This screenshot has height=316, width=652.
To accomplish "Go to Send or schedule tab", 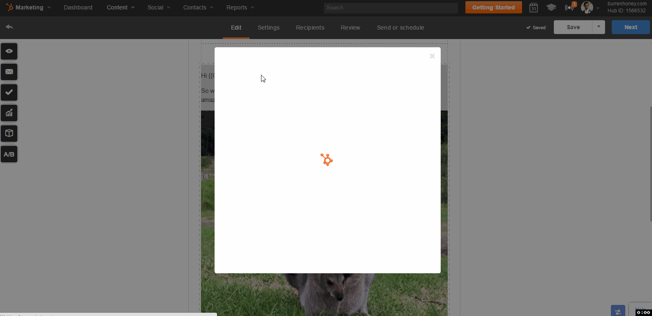I will [400, 28].
